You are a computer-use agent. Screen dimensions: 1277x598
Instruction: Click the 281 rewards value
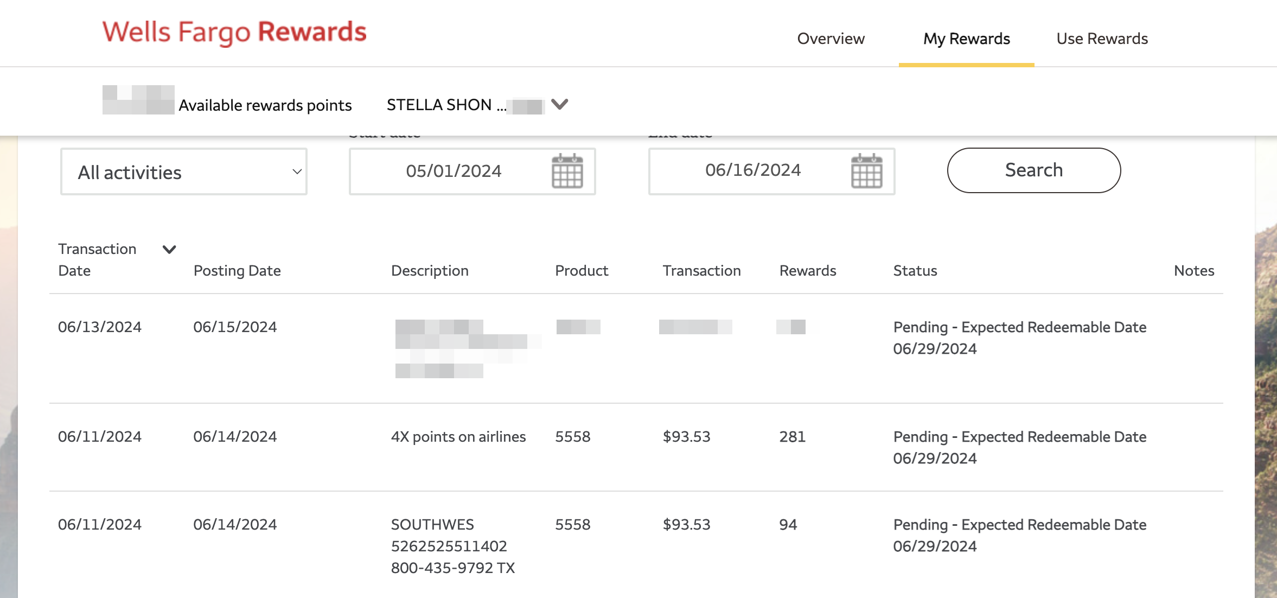pos(792,436)
